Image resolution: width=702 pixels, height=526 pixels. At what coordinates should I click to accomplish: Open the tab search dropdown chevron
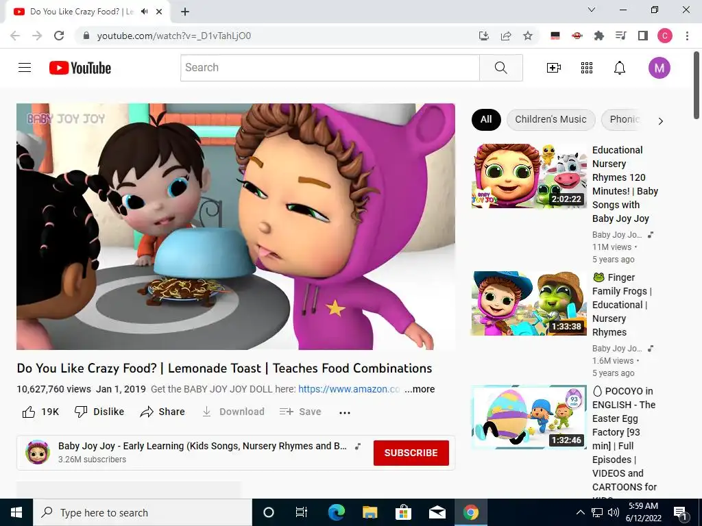tap(592, 10)
